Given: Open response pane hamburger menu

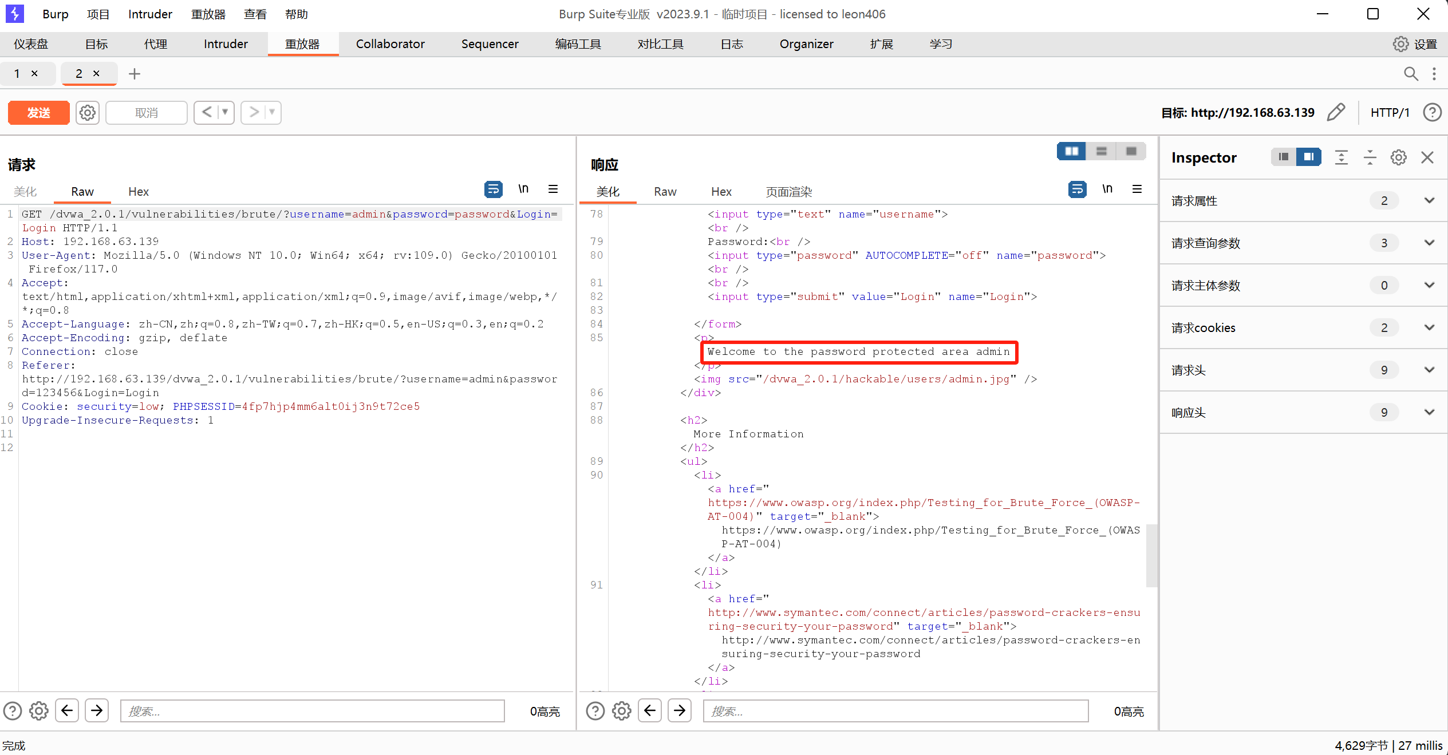Looking at the screenshot, I should [x=1137, y=189].
